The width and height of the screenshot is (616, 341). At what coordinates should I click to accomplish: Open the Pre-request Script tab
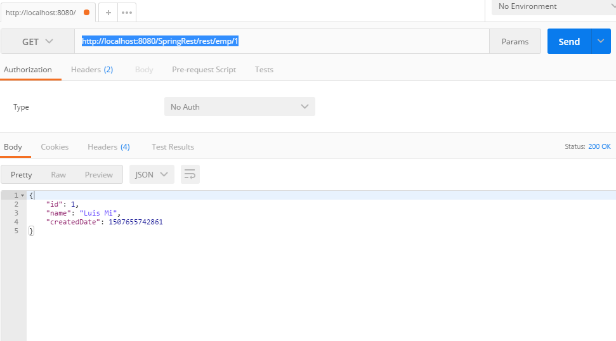coord(204,70)
